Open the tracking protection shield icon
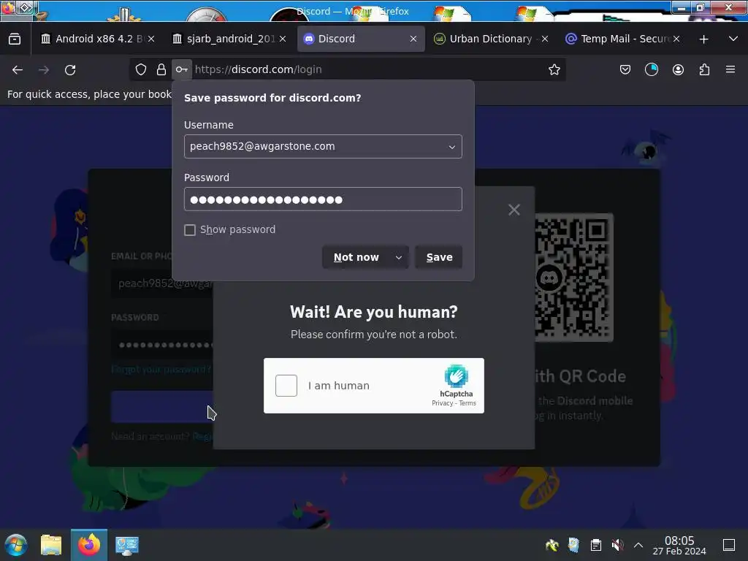This screenshot has width=748, height=561. point(141,69)
